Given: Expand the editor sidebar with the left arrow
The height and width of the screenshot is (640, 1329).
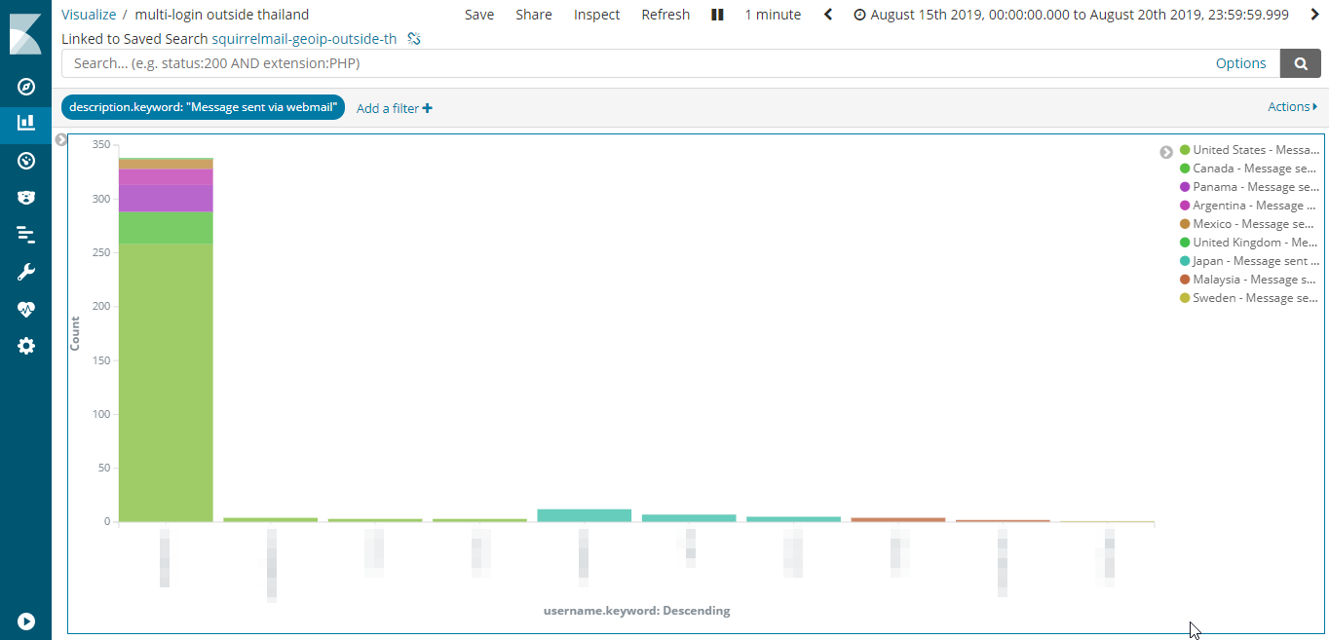Looking at the screenshot, I should (x=61, y=140).
